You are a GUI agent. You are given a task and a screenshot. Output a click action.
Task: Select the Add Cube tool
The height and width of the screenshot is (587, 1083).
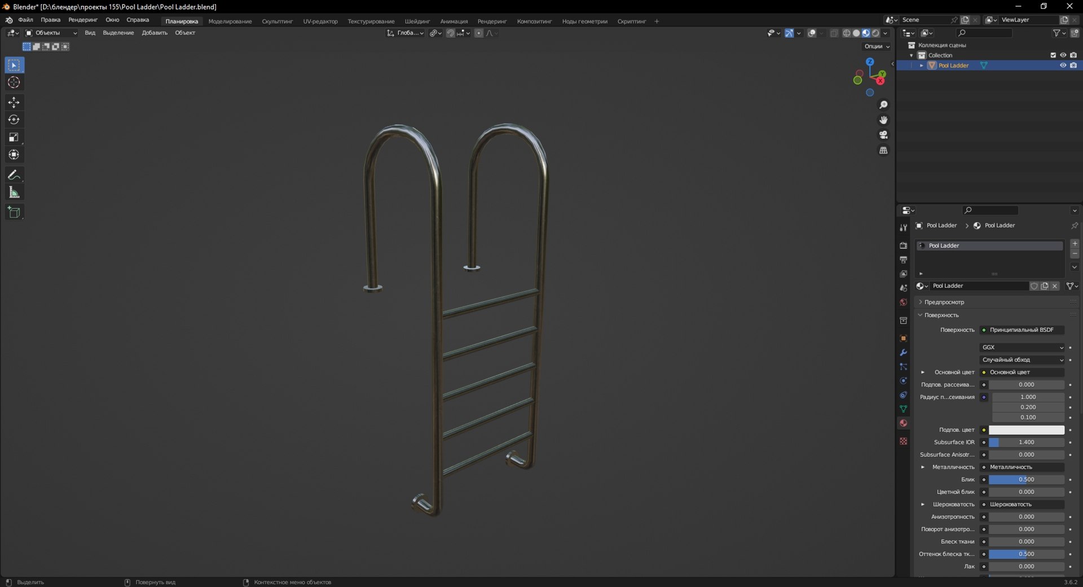click(x=14, y=212)
